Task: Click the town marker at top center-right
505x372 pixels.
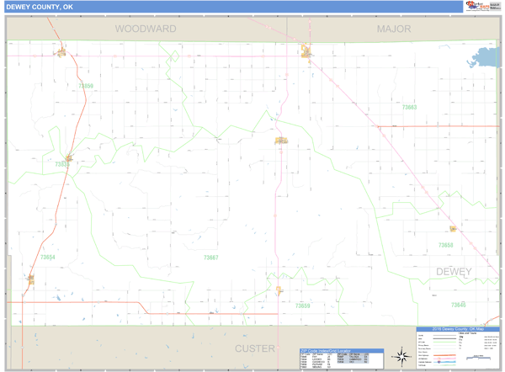Action: [x=306, y=52]
